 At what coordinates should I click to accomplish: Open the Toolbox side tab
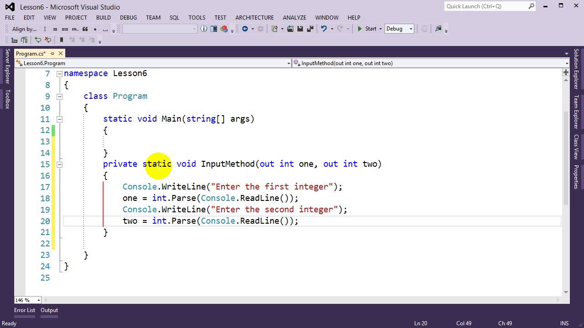pyautogui.click(x=7, y=99)
